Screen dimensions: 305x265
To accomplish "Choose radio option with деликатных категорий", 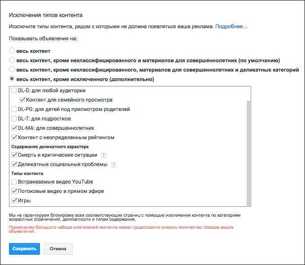I will tap(12, 69).
